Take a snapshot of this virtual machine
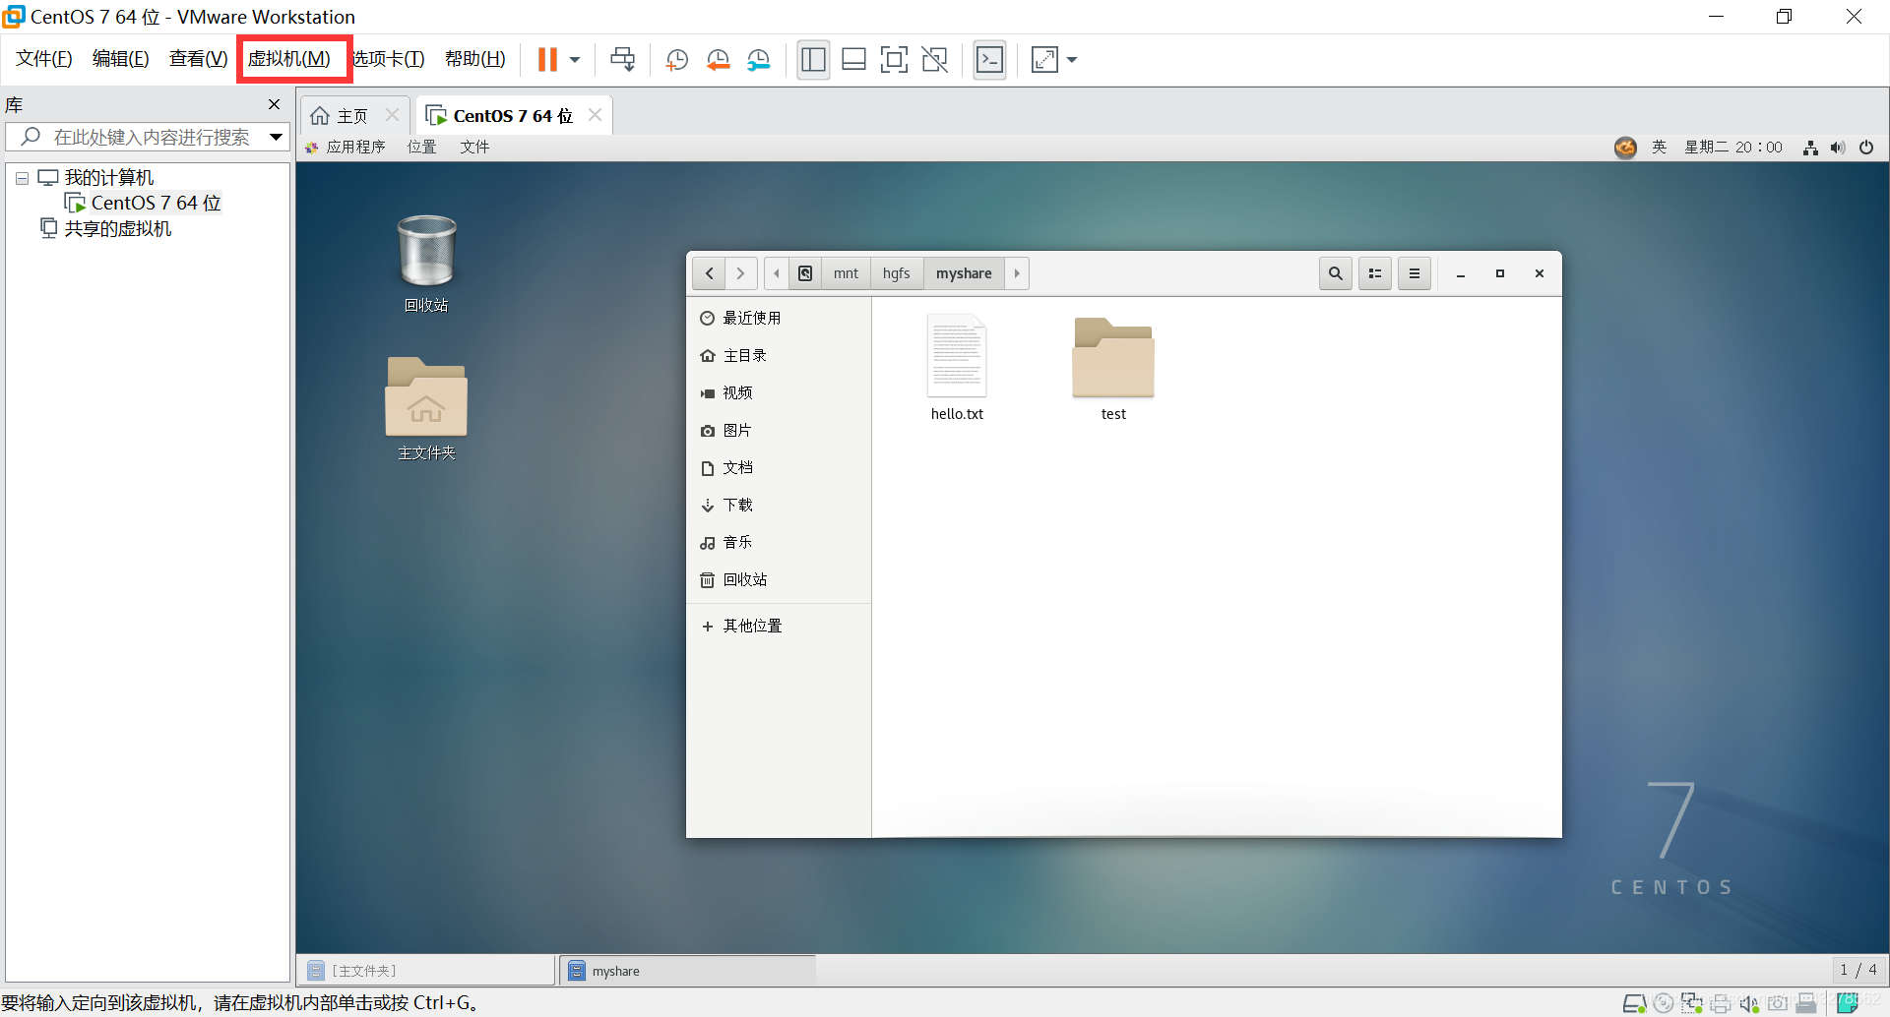The width and height of the screenshot is (1890, 1017). [x=677, y=60]
